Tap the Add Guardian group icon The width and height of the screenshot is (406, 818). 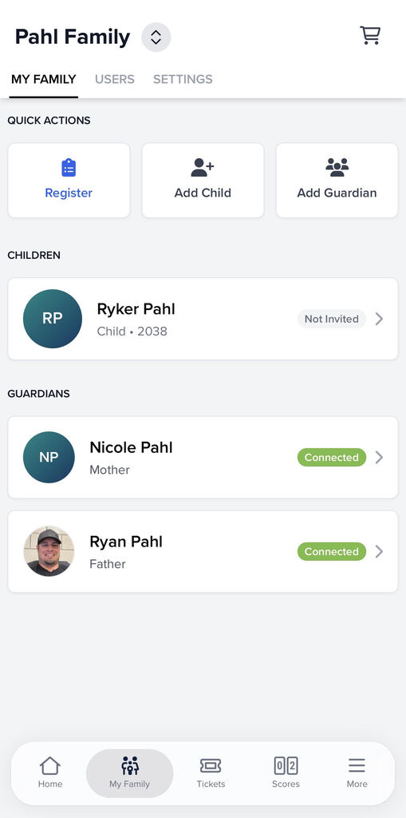pos(337,168)
